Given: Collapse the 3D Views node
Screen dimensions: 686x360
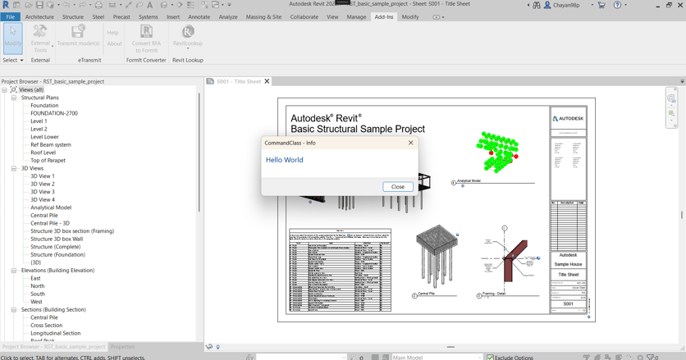Looking at the screenshot, I should [x=14, y=168].
